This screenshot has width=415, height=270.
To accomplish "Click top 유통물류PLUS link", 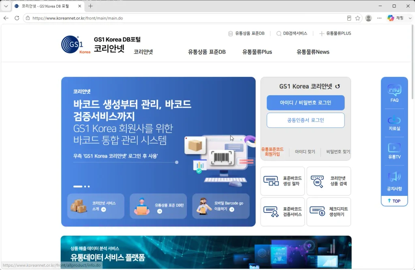I will pos(335,33).
